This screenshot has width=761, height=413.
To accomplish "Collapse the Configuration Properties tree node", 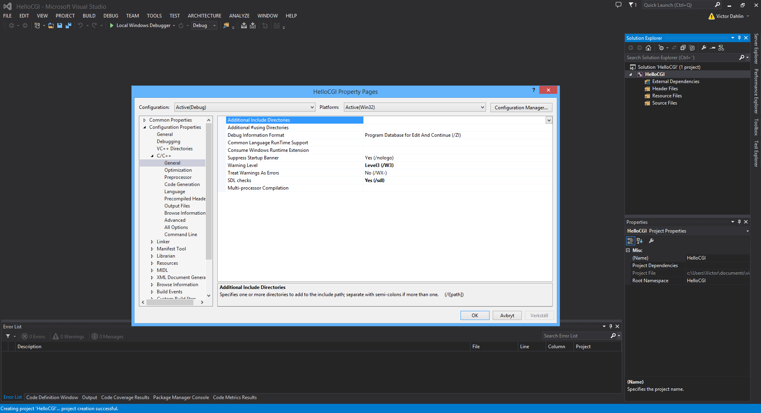I will tap(144, 127).
